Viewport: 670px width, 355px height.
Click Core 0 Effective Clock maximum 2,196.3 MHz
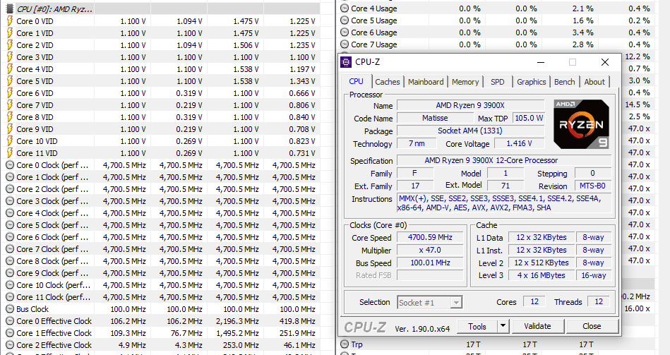[238, 321]
